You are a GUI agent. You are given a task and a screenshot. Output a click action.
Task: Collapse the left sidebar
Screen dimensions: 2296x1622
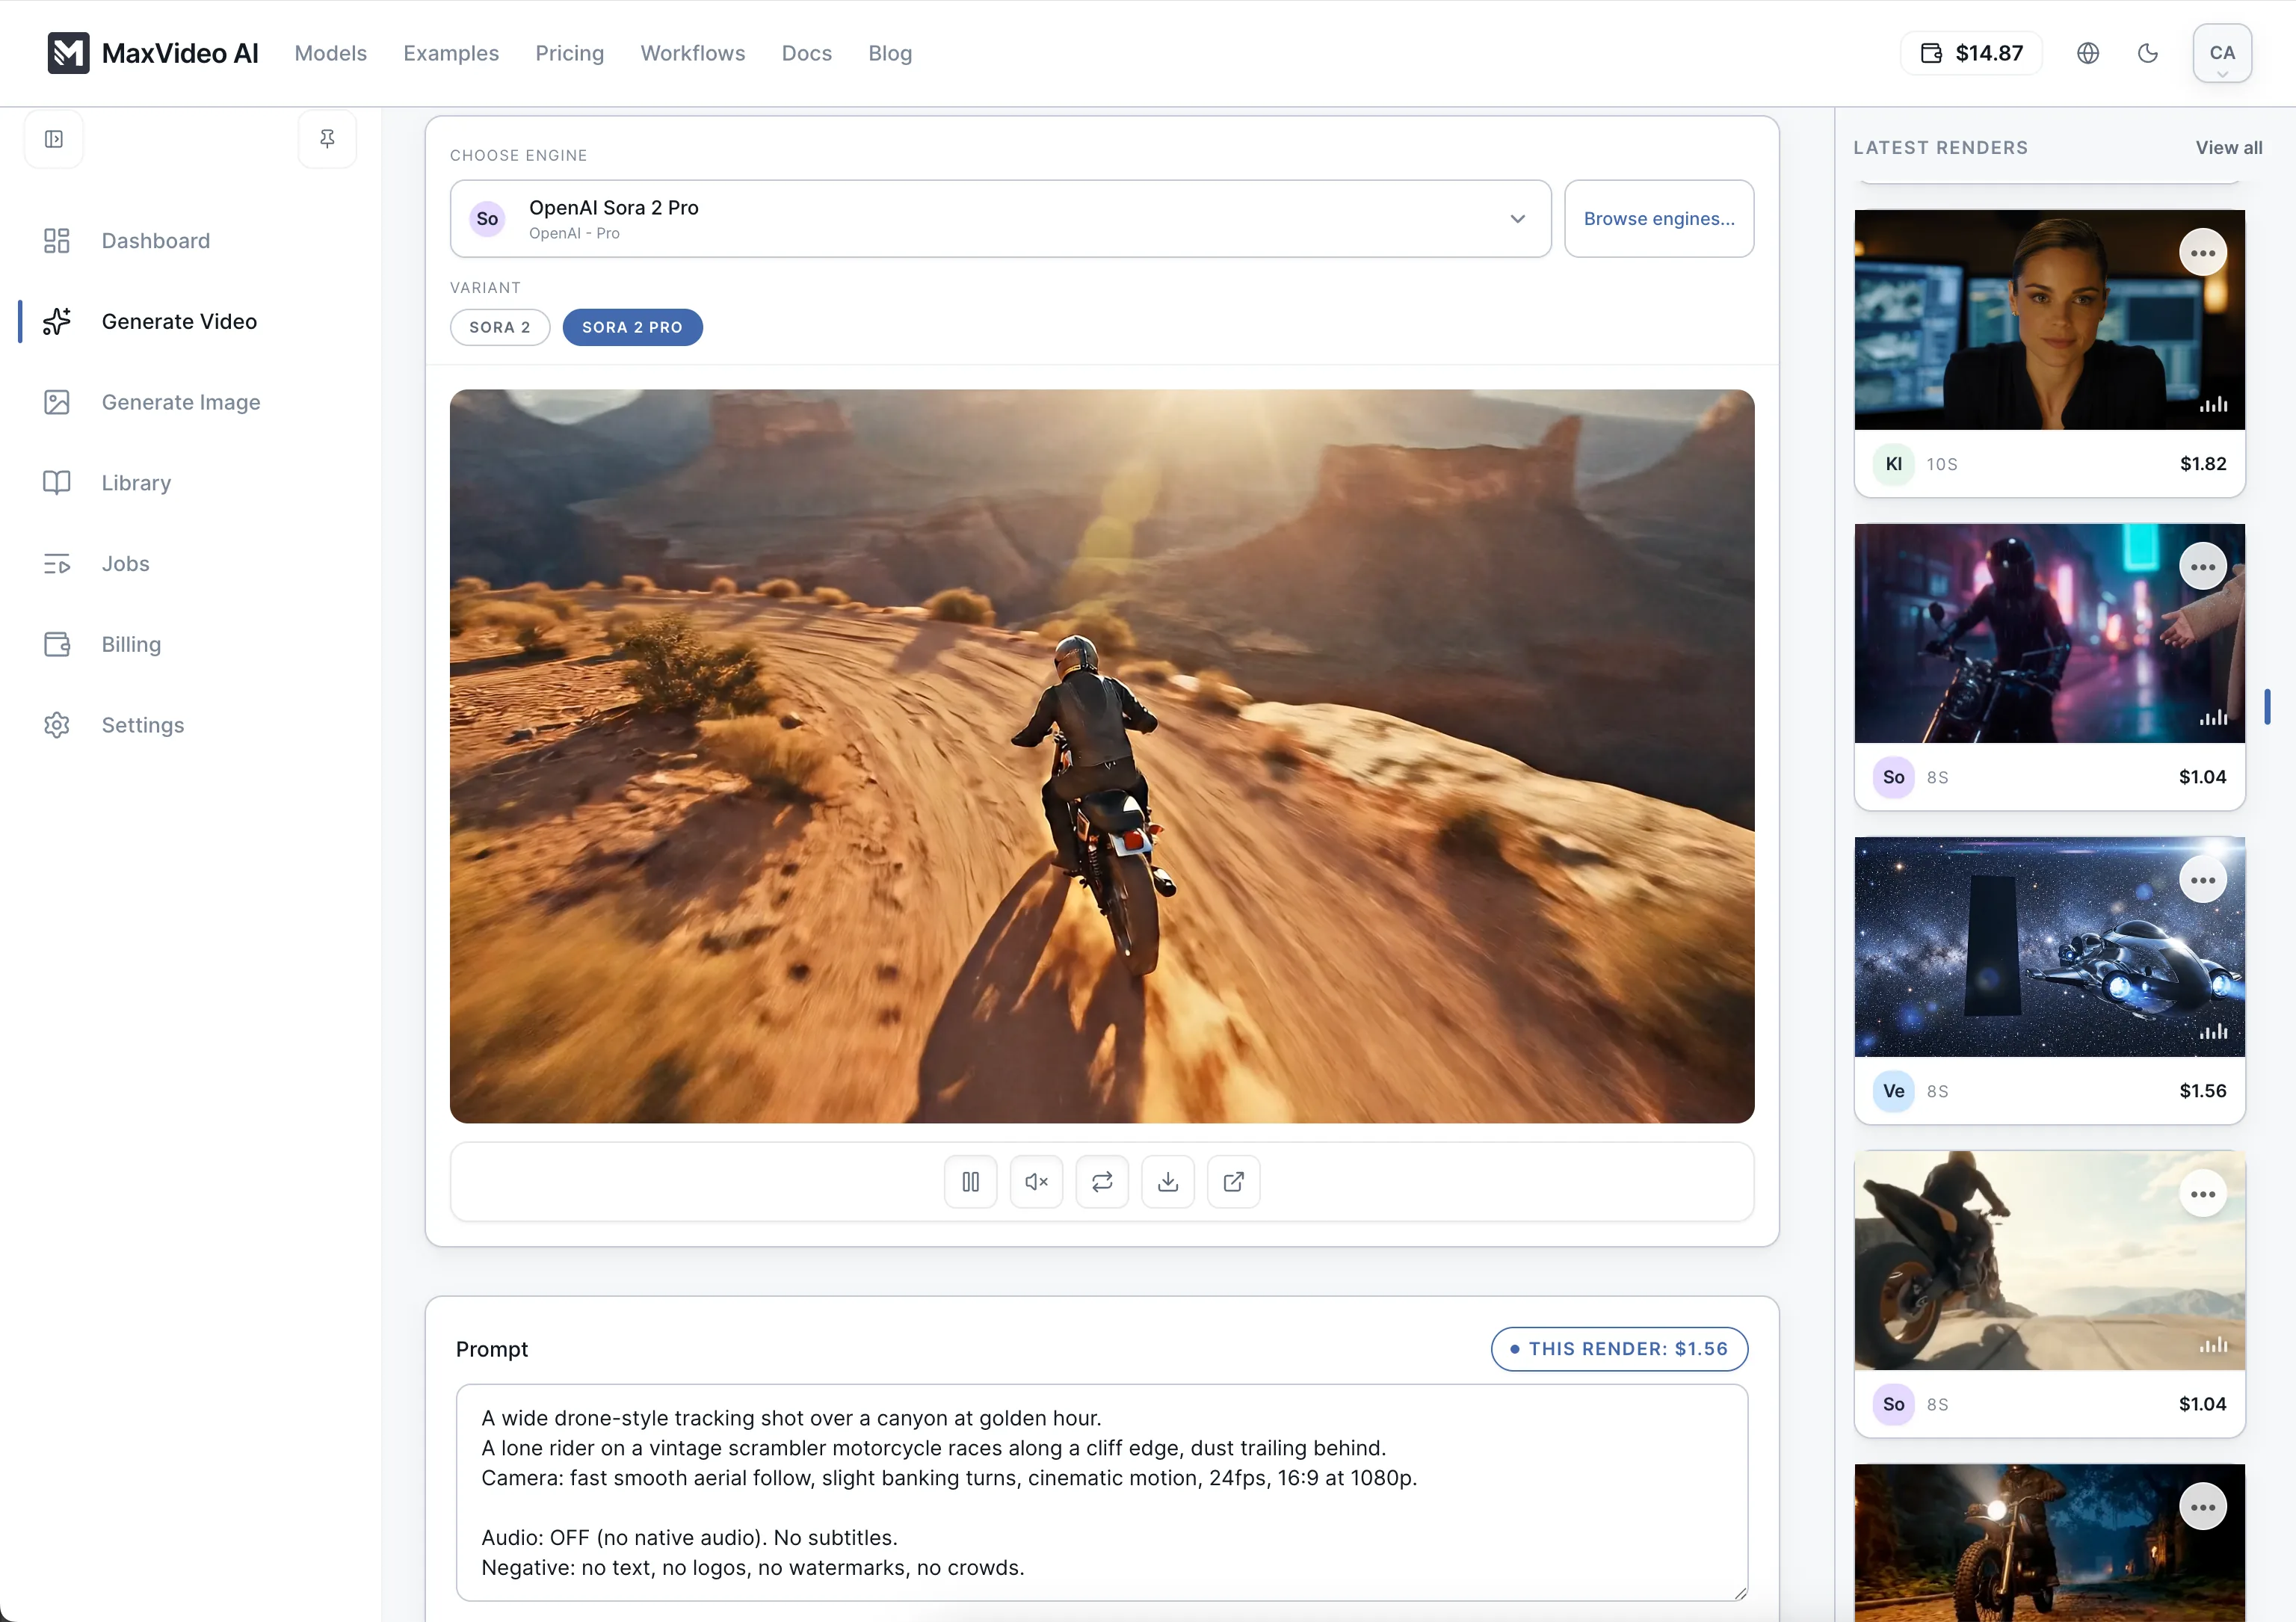pos(53,138)
